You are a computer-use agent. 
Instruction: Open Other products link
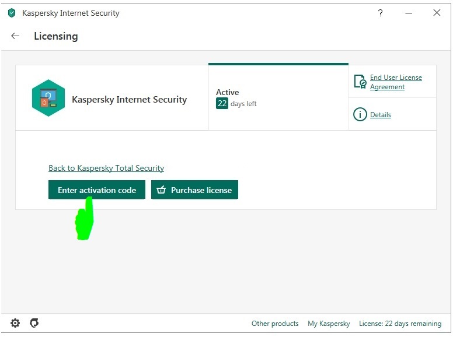(275, 324)
